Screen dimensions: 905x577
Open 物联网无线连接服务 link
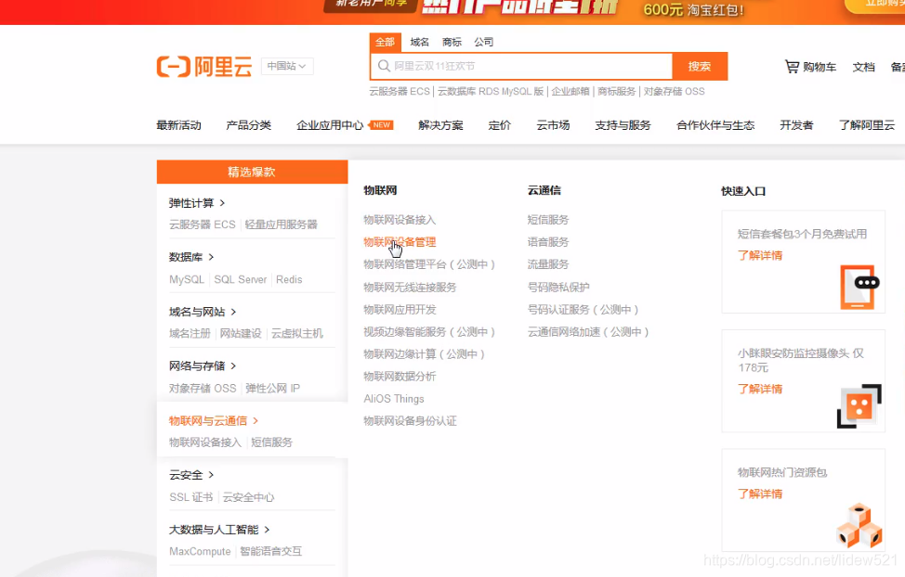point(410,287)
